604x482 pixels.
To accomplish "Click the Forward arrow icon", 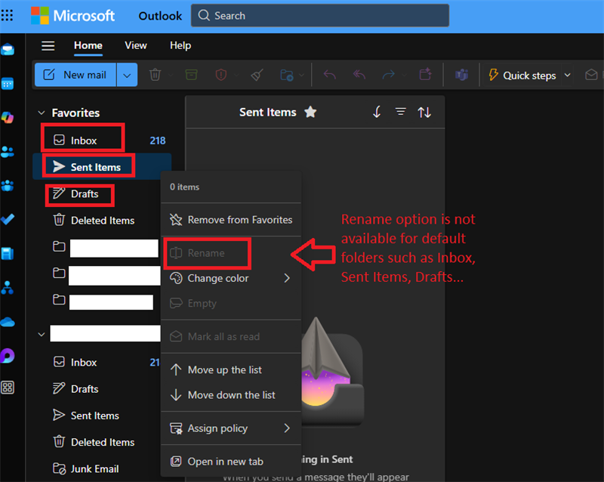I will tap(388, 75).
